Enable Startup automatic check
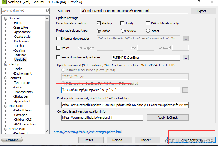 point(99,23)
